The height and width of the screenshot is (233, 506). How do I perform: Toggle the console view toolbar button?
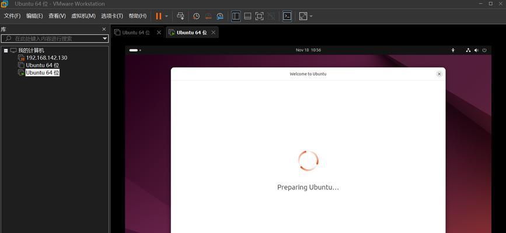287,16
